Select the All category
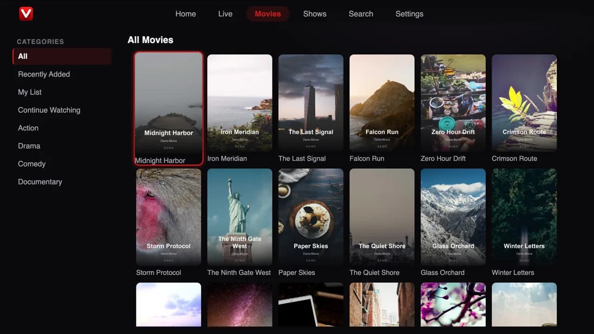This screenshot has width=594, height=334. pos(62,56)
